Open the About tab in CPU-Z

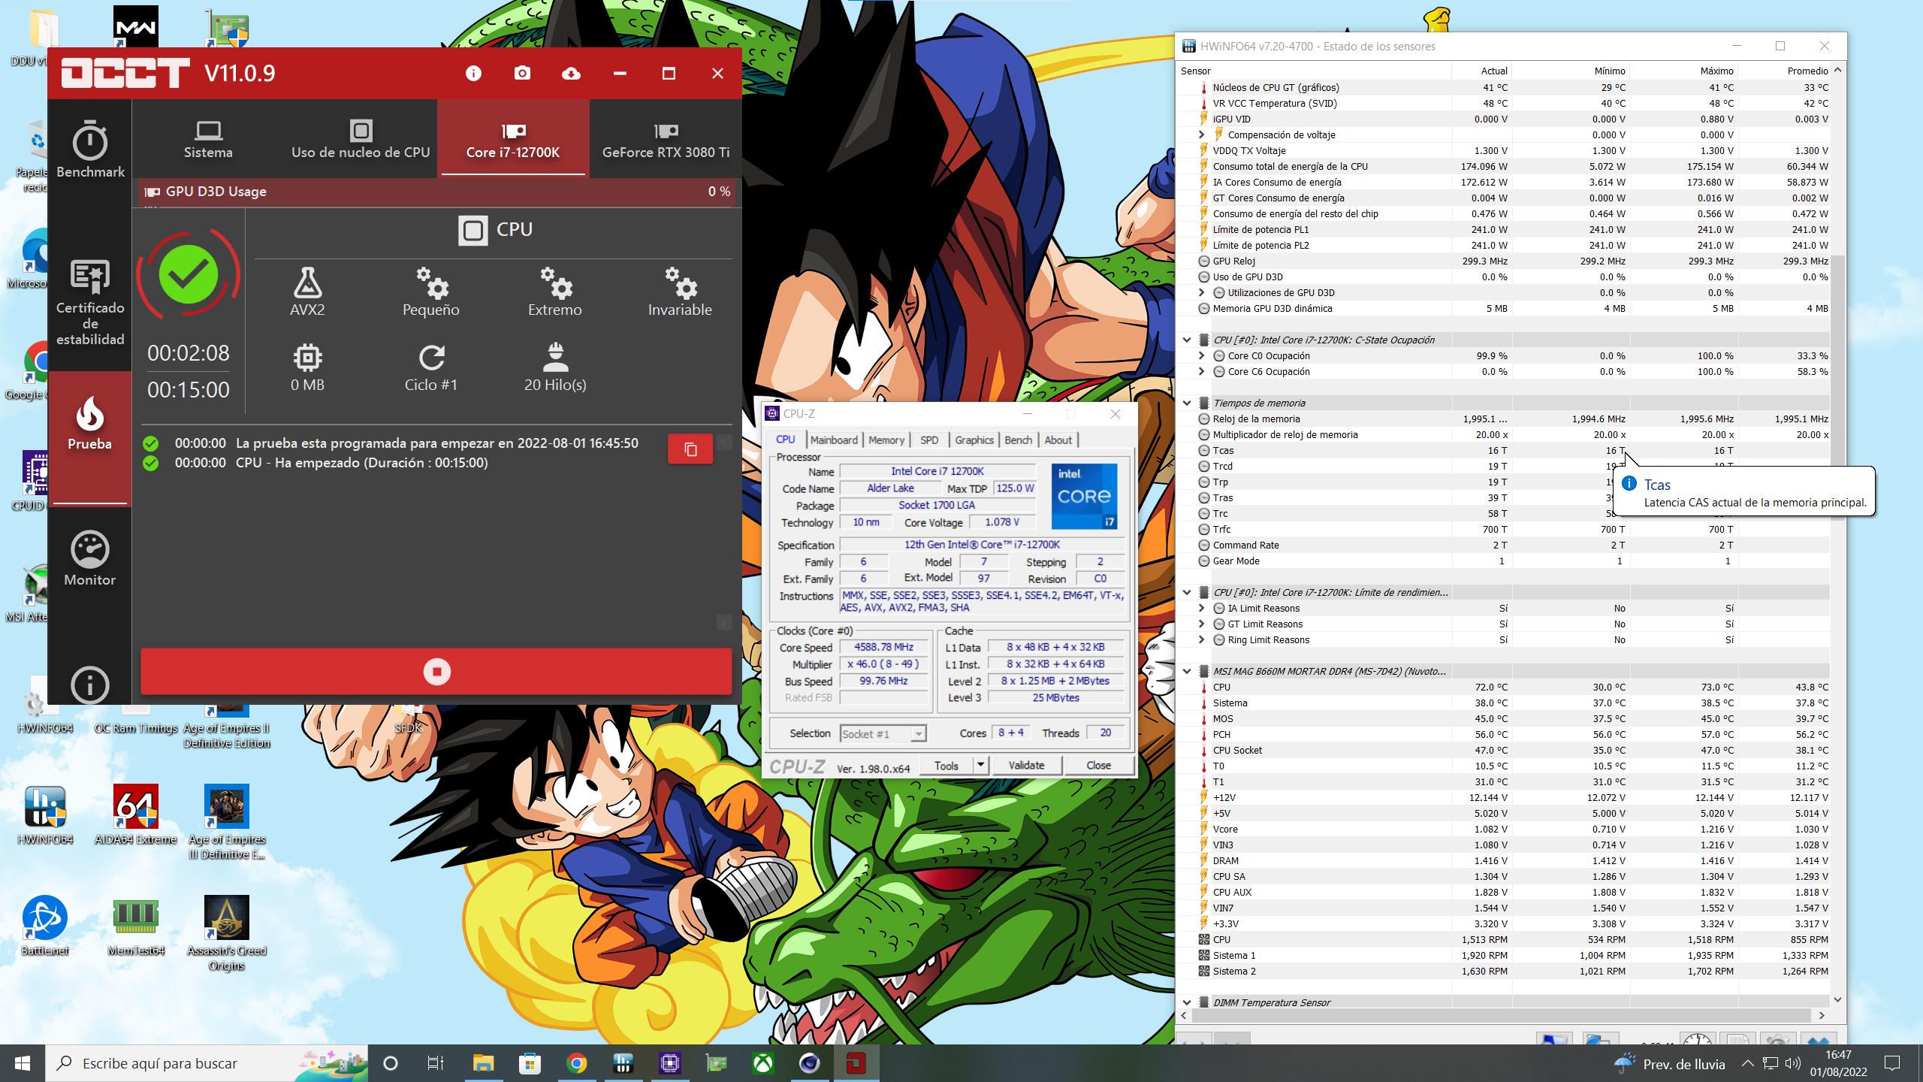(x=1058, y=440)
